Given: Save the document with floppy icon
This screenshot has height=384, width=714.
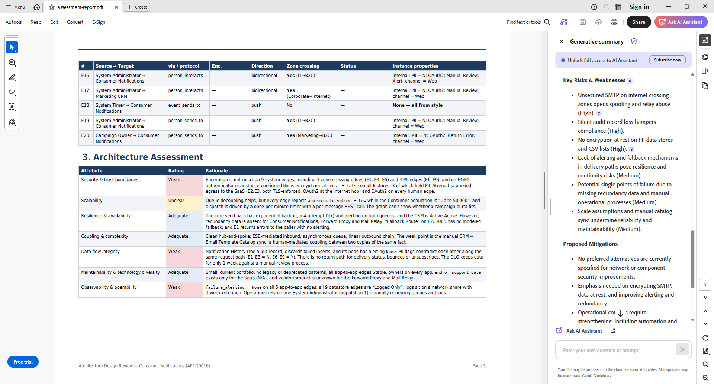Looking at the screenshot, I should coord(583,22).
